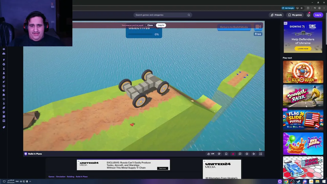Open the puzzle piece category icon
Viewport: 327px width, 184px height.
(4, 95)
